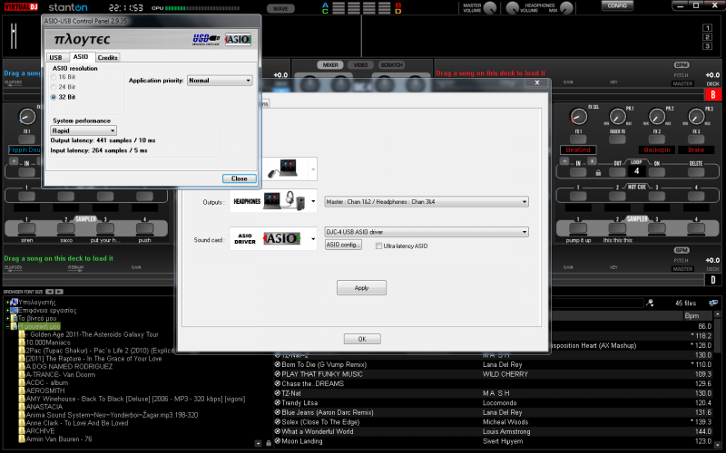The image size is (726, 453).
Task: Activate FX 1 button on right deck
Action: click(x=578, y=140)
